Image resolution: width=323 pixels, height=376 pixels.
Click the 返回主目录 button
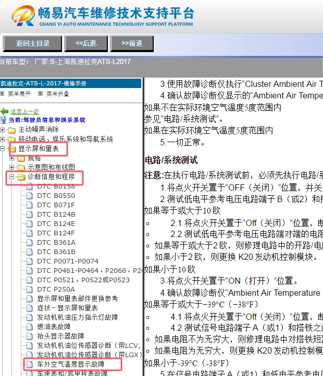click(32, 44)
